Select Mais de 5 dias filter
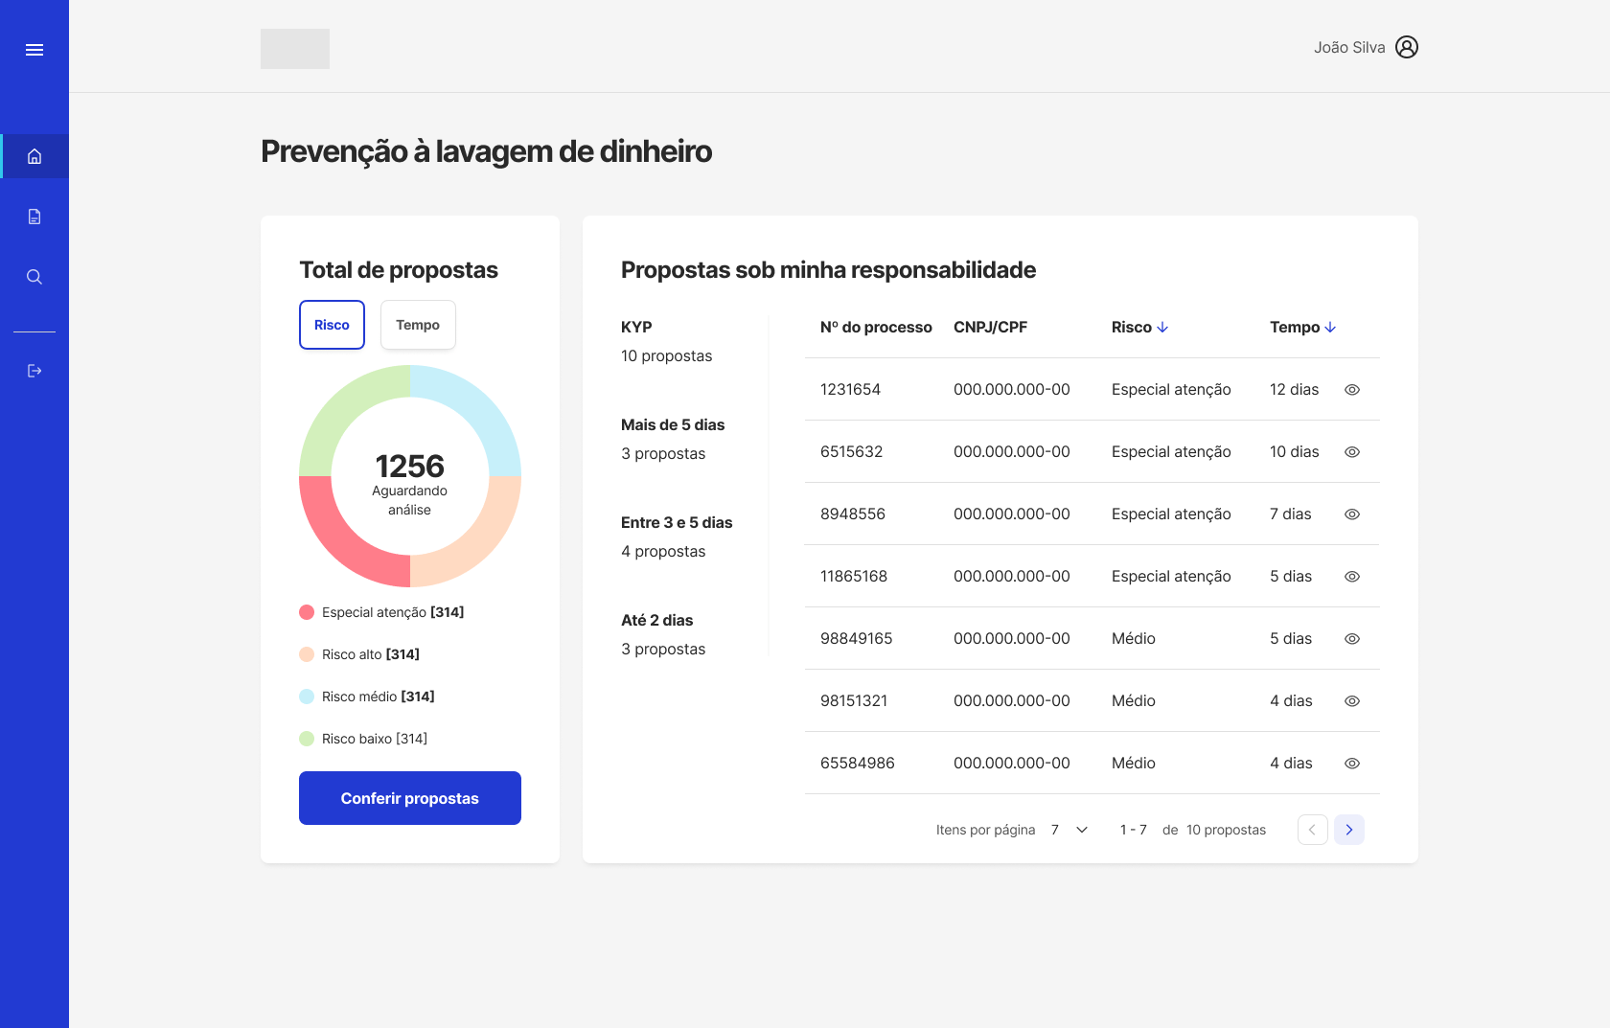The height and width of the screenshot is (1028, 1610). click(x=673, y=425)
